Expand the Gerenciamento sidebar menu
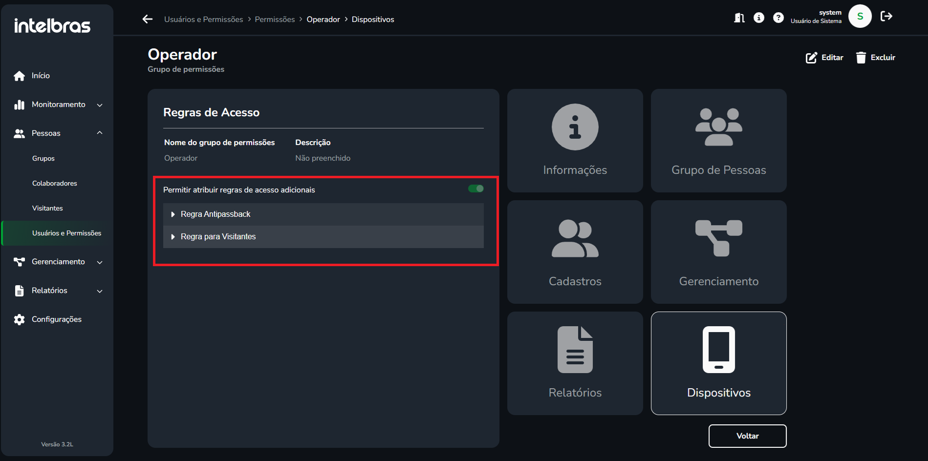 58,262
